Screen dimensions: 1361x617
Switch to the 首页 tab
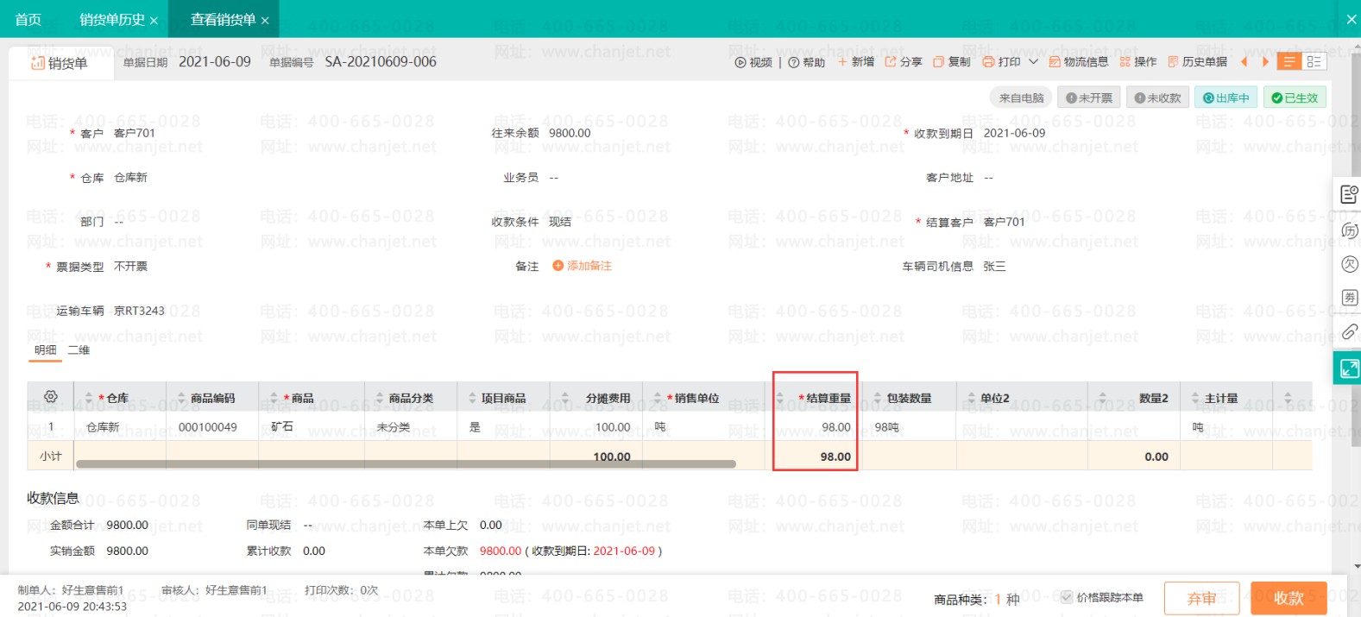tap(28, 19)
